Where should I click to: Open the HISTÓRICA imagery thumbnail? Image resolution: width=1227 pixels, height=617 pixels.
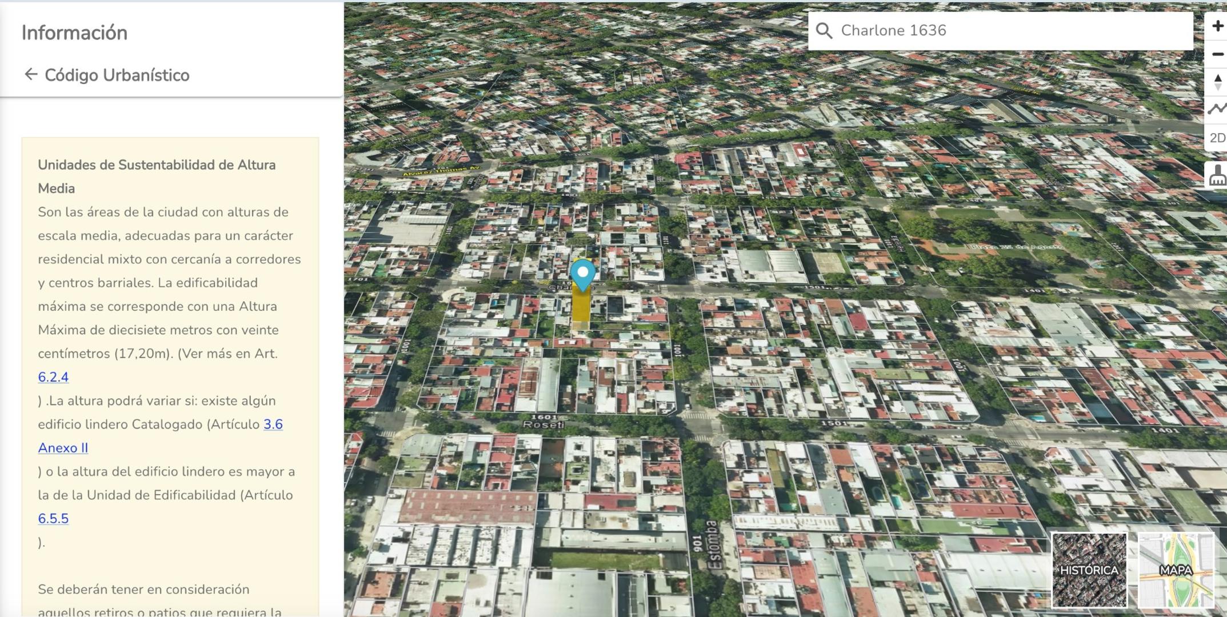click(x=1089, y=570)
